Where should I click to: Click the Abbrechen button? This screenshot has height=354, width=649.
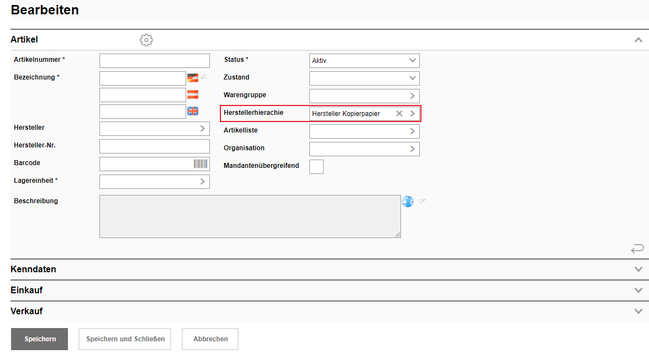click(210, 339)
